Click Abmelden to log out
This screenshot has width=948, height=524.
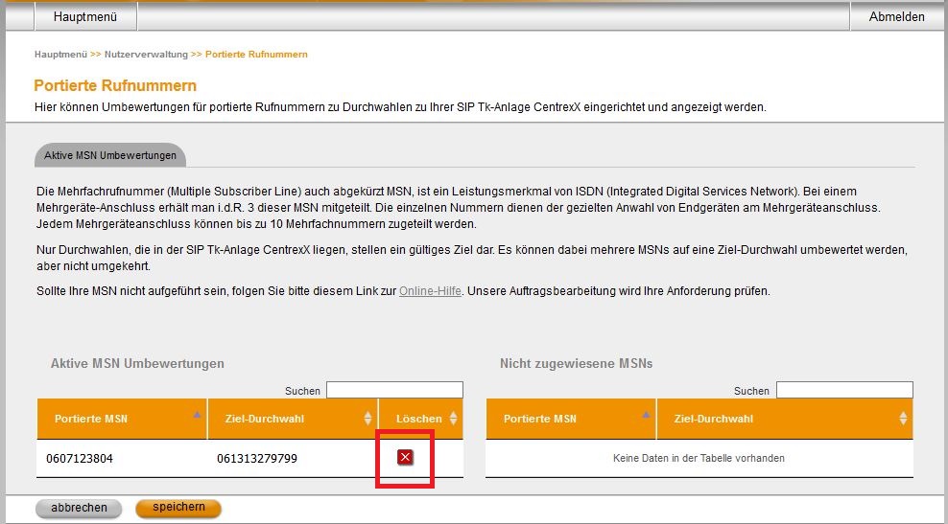(896, 16)
